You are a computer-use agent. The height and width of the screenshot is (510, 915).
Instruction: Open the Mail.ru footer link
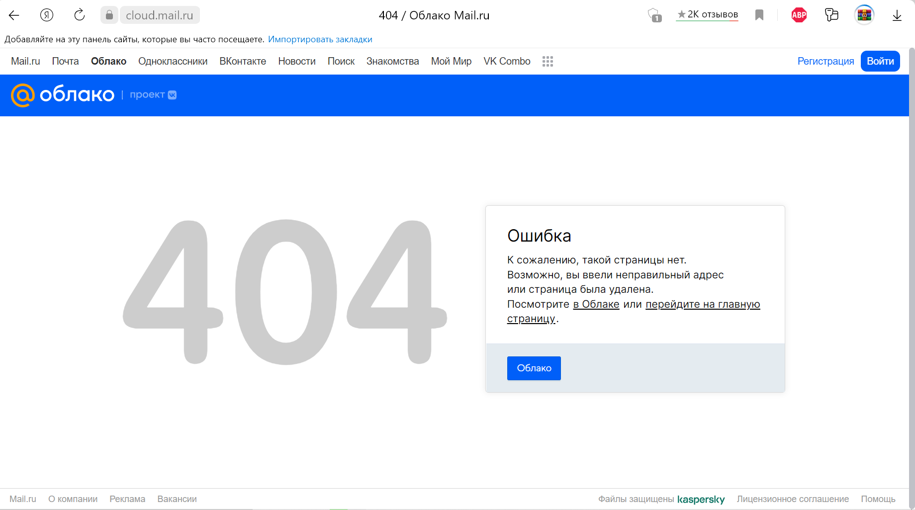(23, 499)
